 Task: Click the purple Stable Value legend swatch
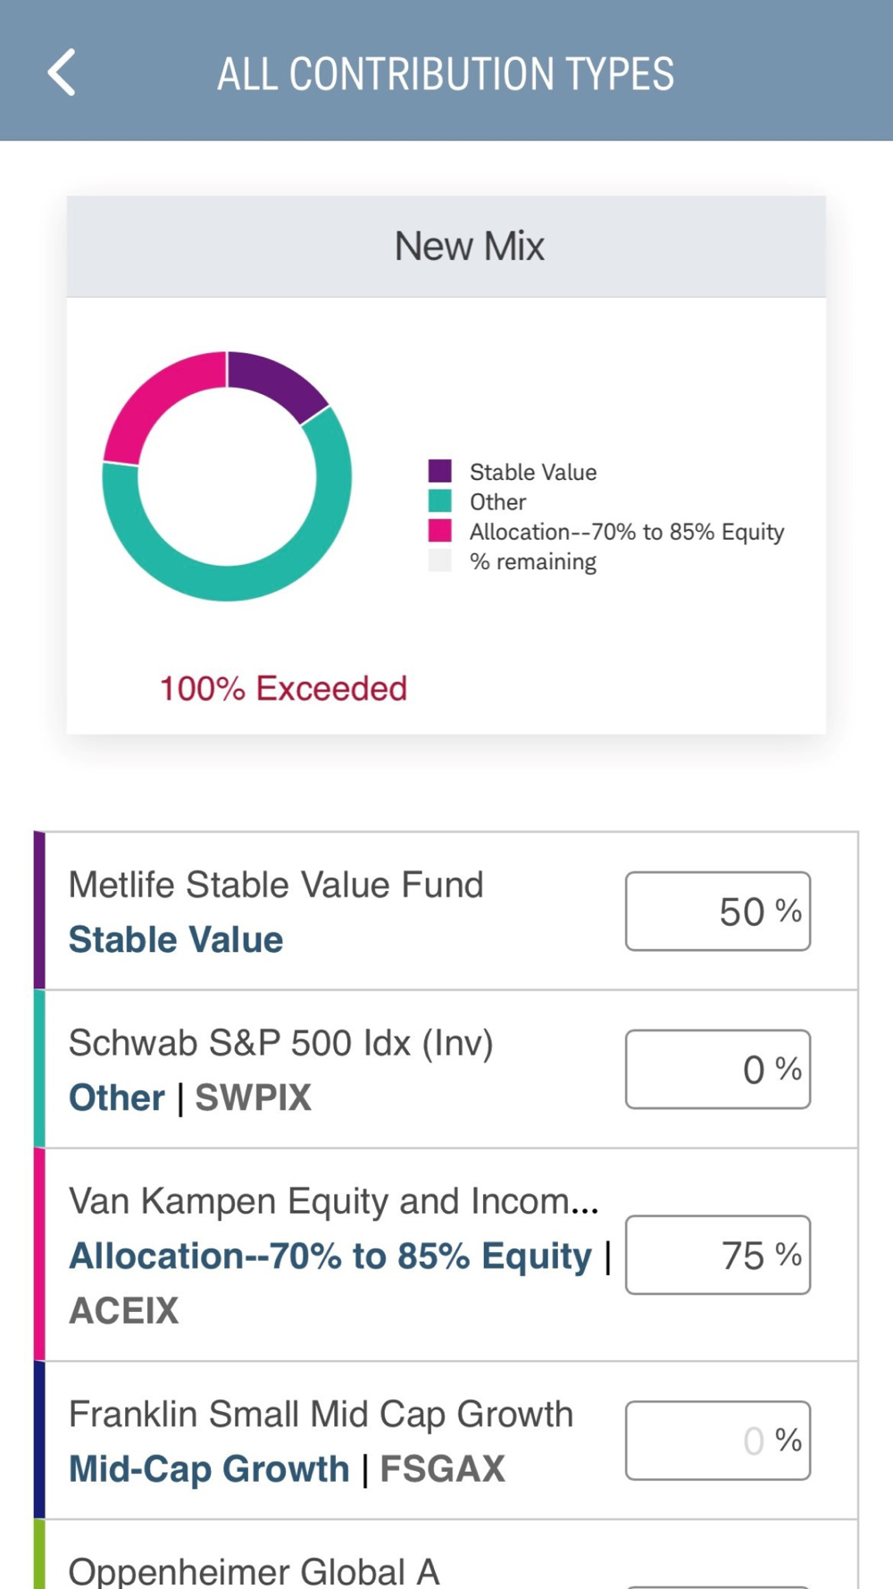pyautogui.click(x=440, y=471)
